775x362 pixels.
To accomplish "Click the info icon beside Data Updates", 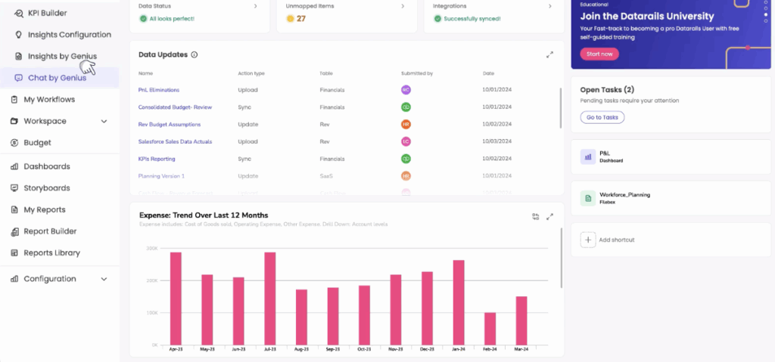I will (195, 55).
